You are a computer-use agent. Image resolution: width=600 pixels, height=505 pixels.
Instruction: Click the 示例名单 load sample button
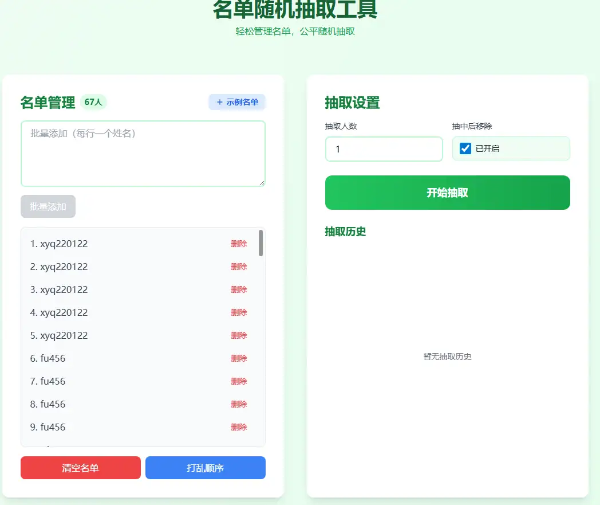[236, 101]
